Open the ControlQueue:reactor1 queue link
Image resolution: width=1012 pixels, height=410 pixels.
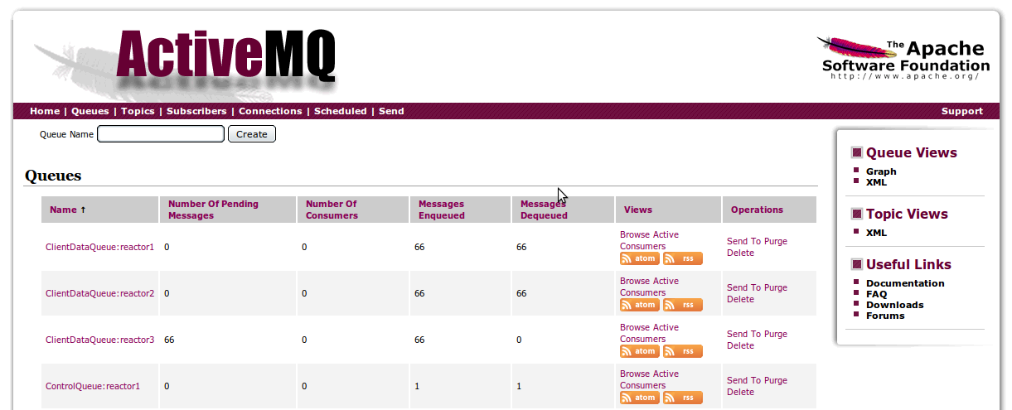(93, 386)
